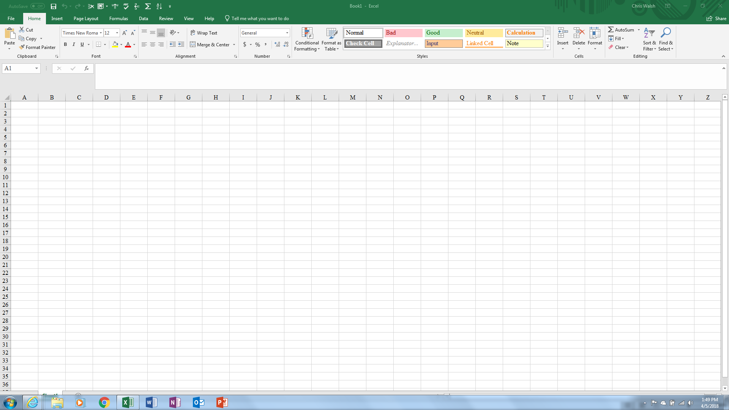Expand the Name Box dropdown arrow
Viewport: 729px width, 410px height.
point(36,68)
